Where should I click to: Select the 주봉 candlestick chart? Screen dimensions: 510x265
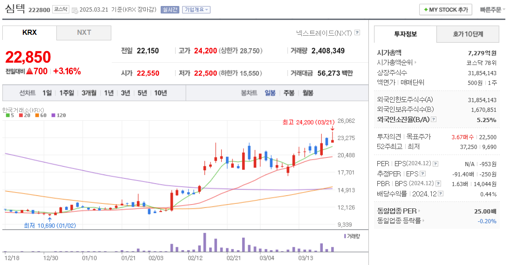pyautogui.click(x=289, y=93)
